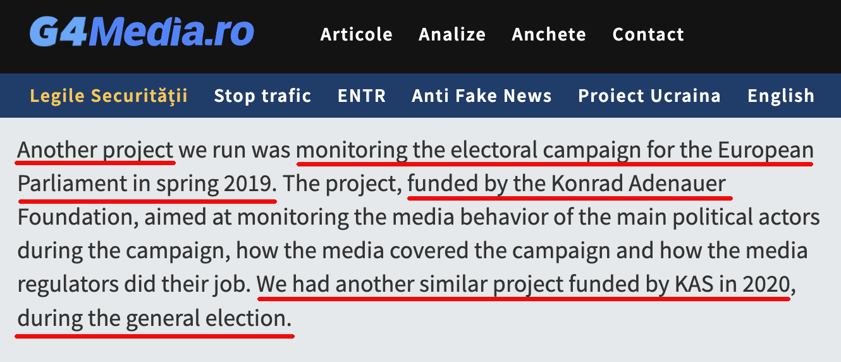Switch to the ENTR category
Image resolution: width=841 pixels, height=362 pixels.
[362, 96]
